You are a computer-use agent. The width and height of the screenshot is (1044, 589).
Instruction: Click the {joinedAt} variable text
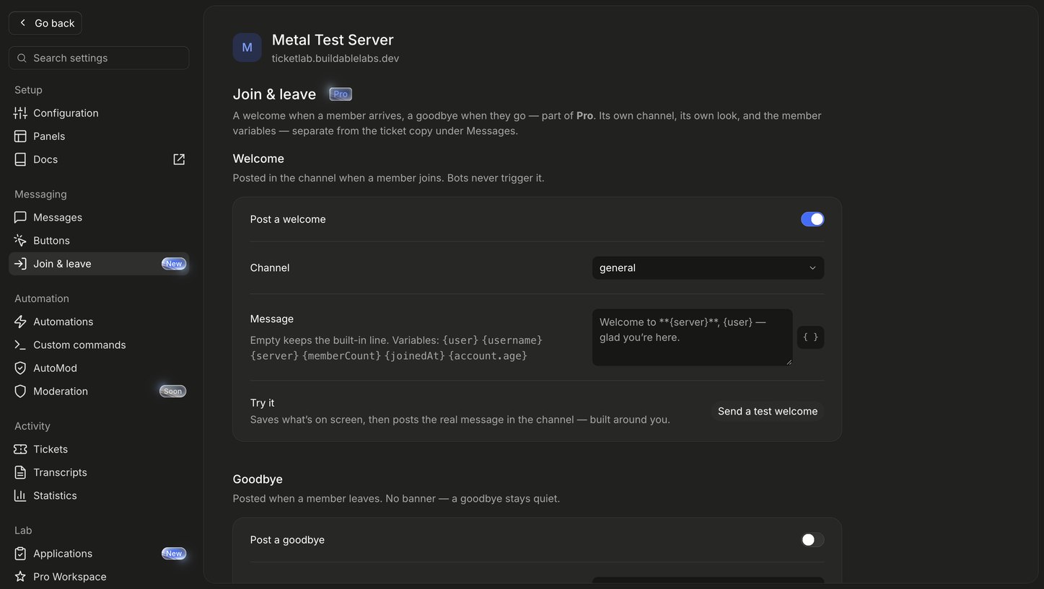415,356
